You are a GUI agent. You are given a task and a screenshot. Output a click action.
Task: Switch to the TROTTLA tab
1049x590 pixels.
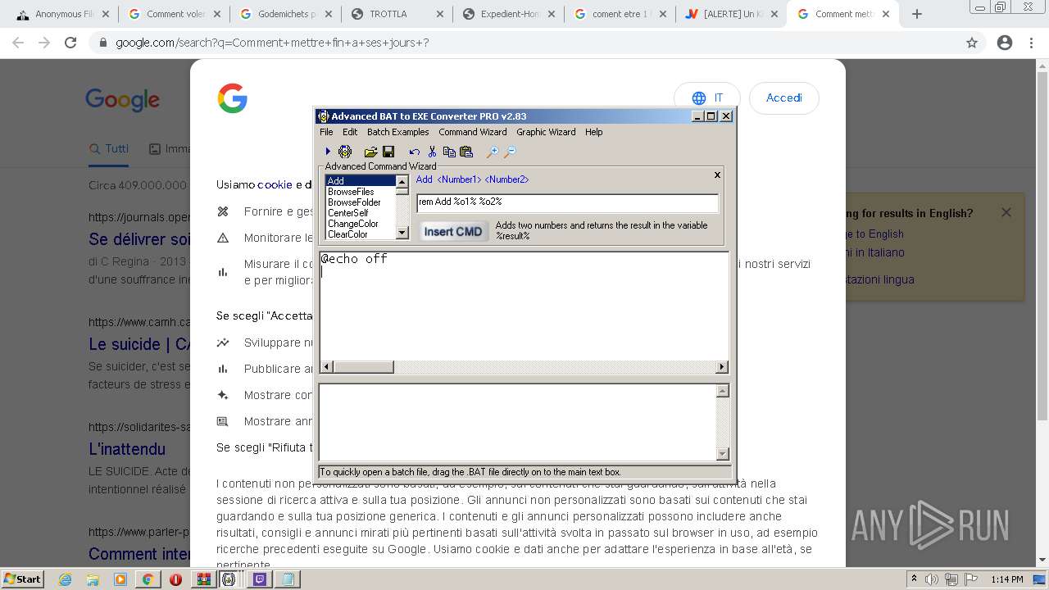coord(397,14)
